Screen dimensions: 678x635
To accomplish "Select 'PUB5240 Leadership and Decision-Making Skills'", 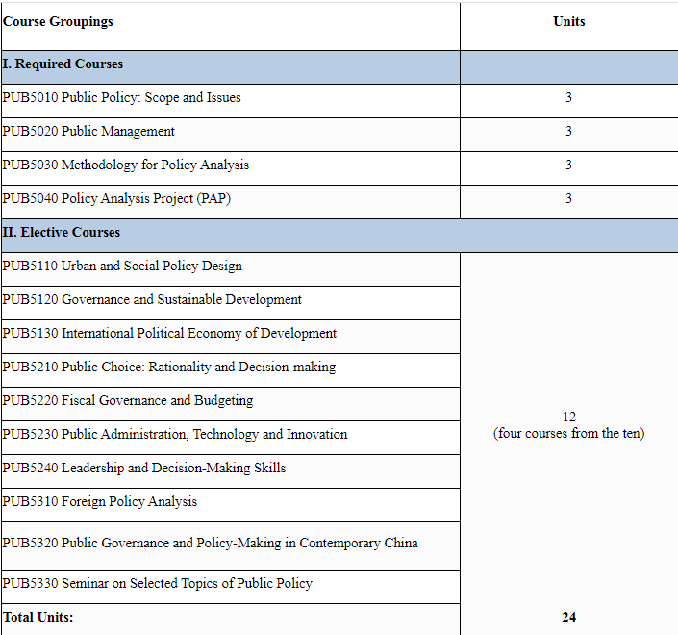I will tap(144, 468).
